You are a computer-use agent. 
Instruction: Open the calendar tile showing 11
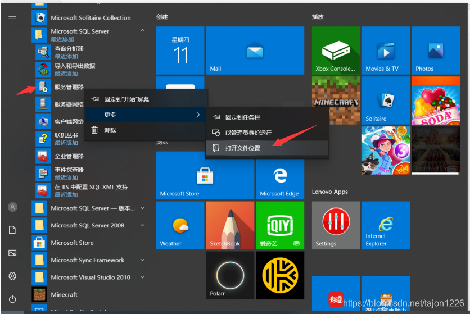click(x=180, y=51)
